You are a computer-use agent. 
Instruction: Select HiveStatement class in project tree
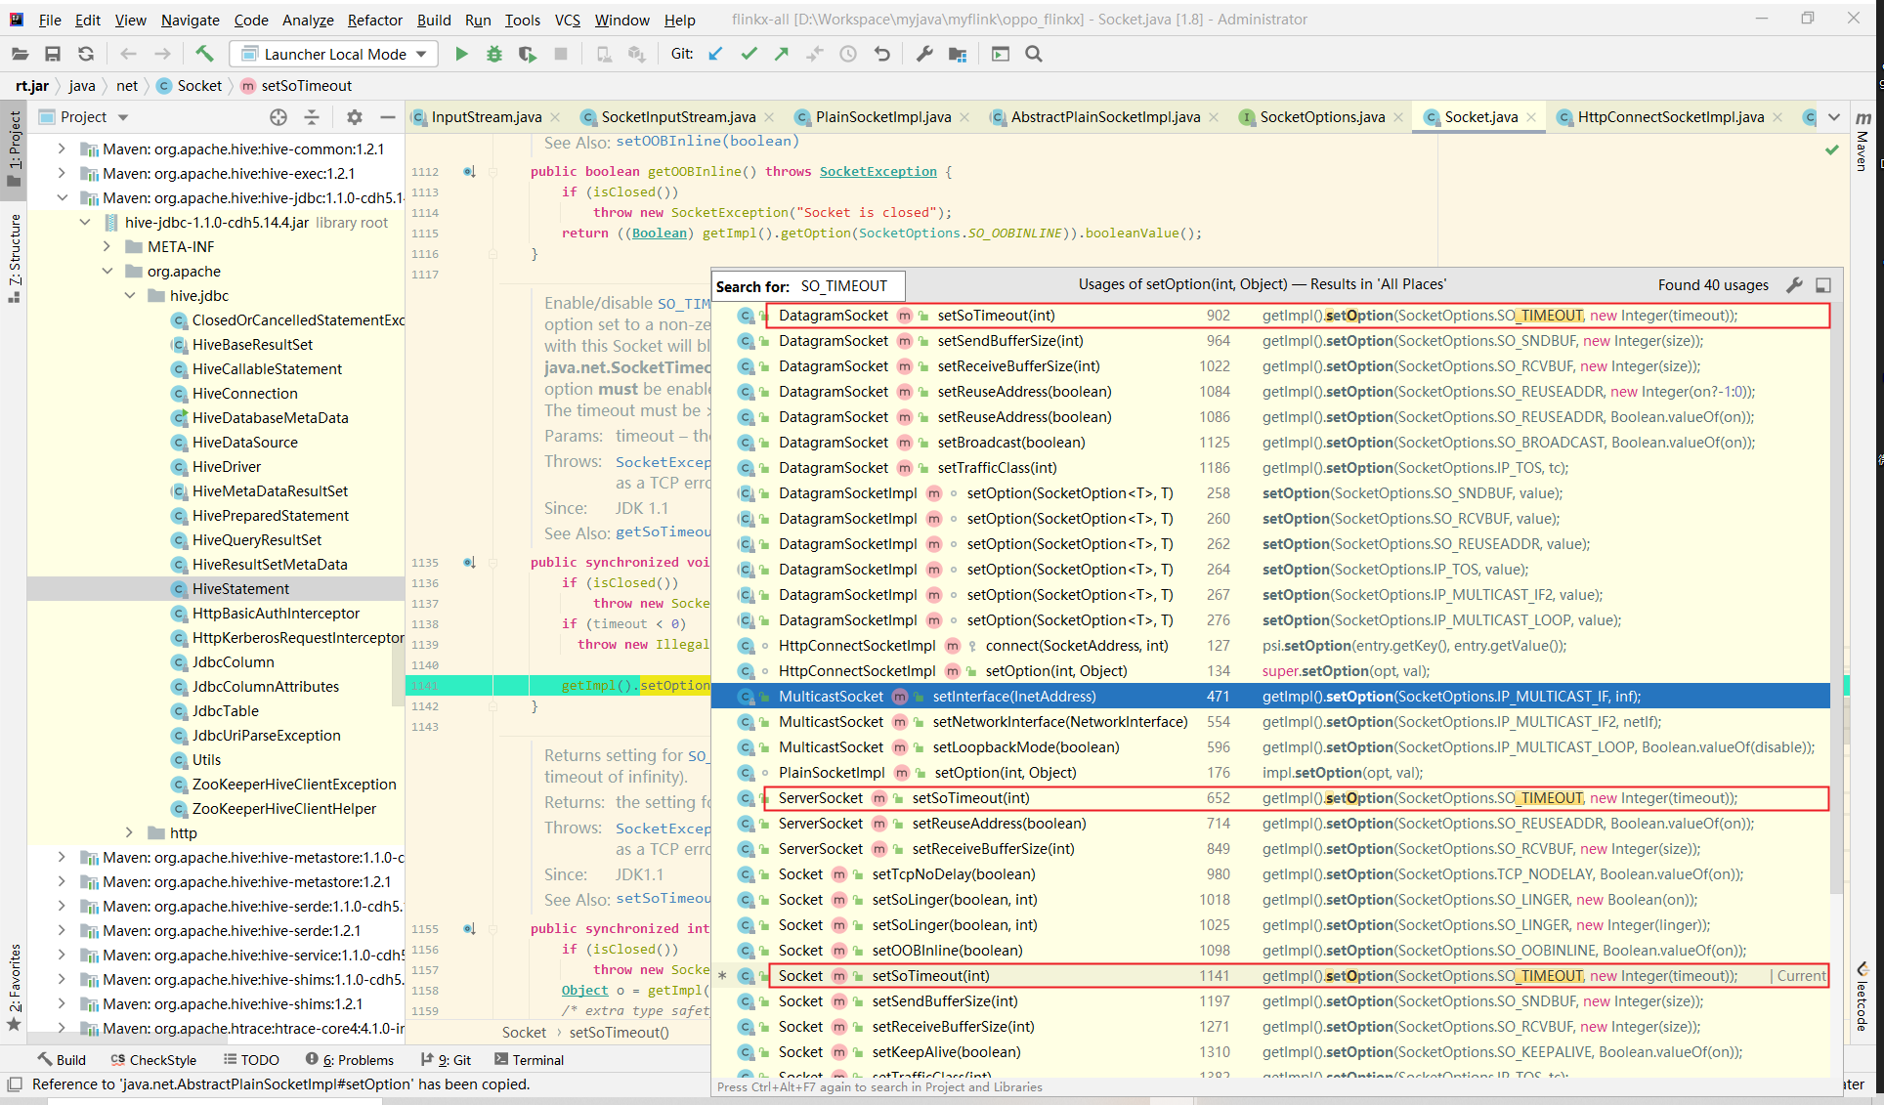pyautogui.click(x=240, y=589)
